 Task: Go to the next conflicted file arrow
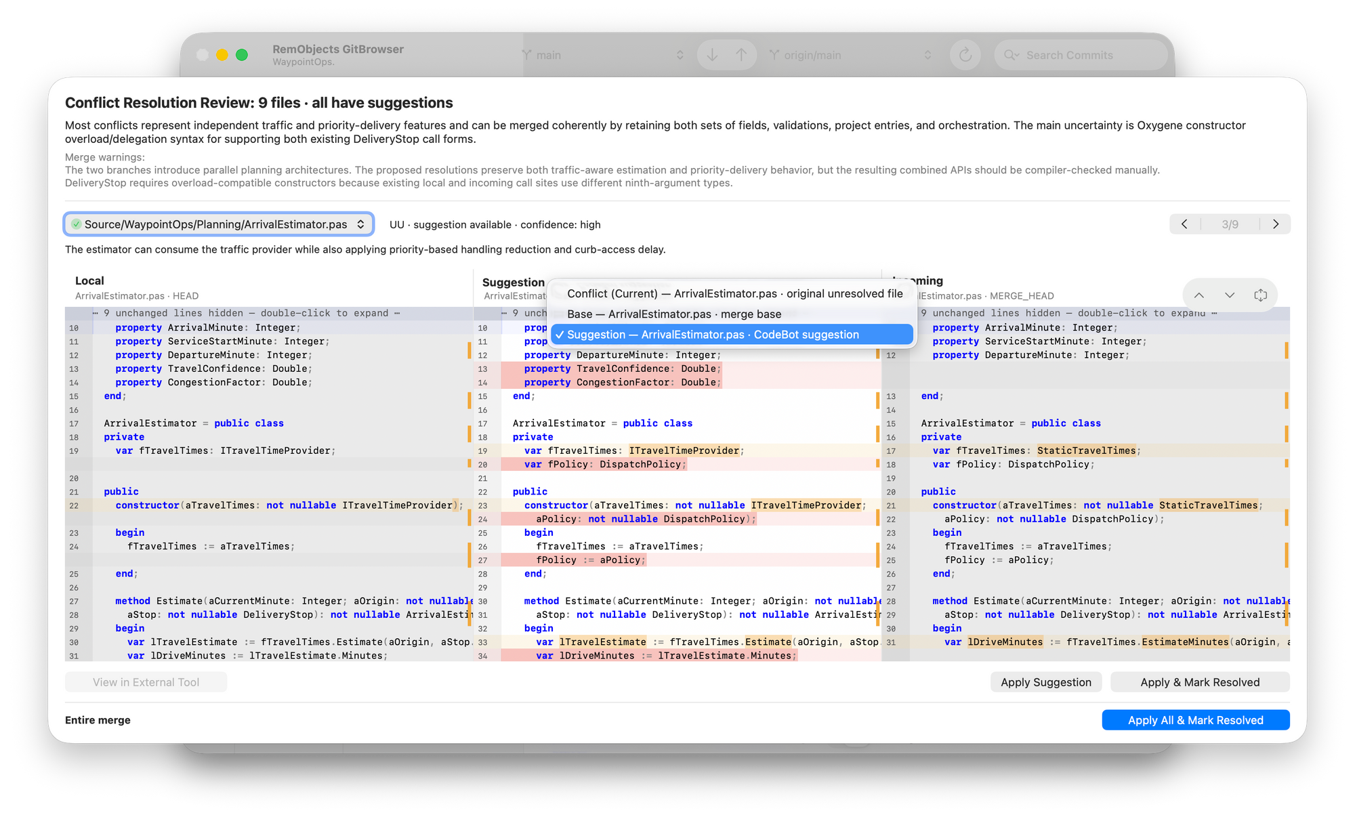(1276, 224)
